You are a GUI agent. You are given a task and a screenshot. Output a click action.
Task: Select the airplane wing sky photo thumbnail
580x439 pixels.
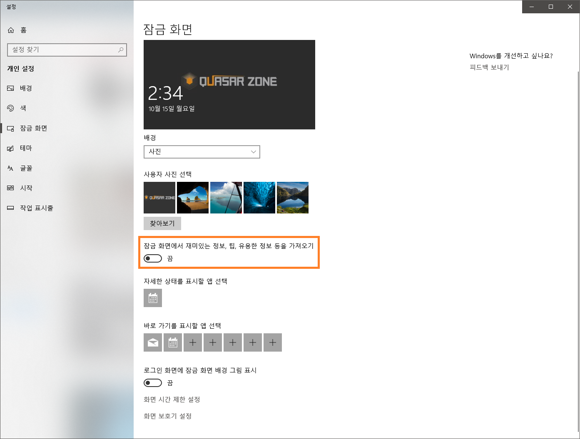pyautogui.click(x=226, y=198)
